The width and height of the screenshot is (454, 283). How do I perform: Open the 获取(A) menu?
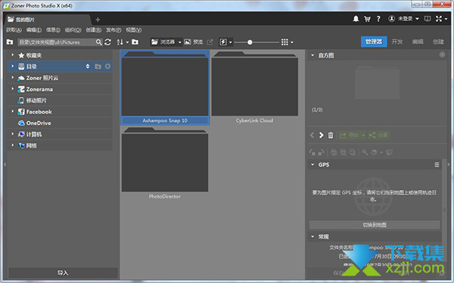click(14, 30)
